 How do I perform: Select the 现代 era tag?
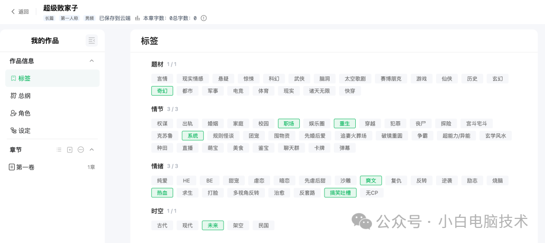pyautogui.click(x=187, y=225)
